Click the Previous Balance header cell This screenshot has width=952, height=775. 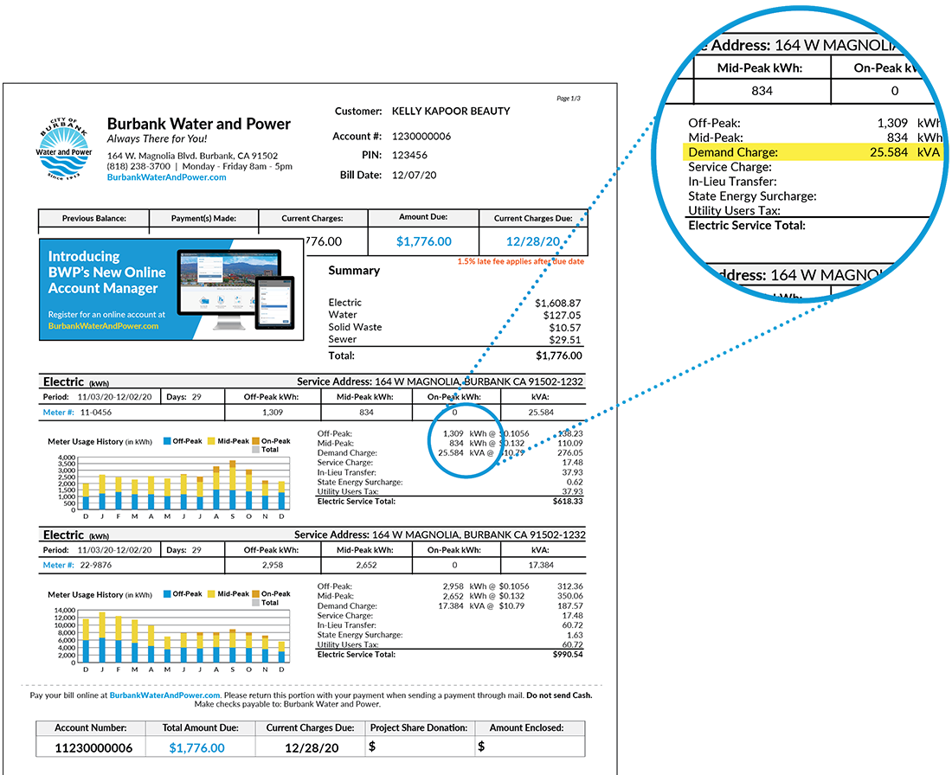[94, 219]
